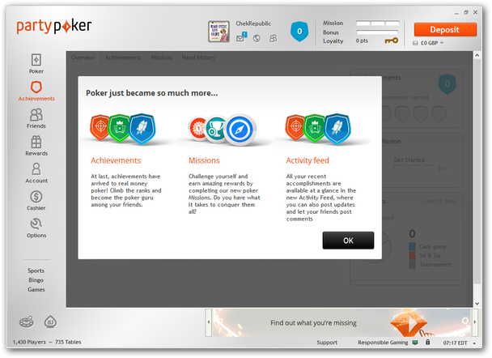The height and width of the screenshot is (358, 492).
Task: Check the mail inbox envelope icon
Action: (x=241, y=37)
